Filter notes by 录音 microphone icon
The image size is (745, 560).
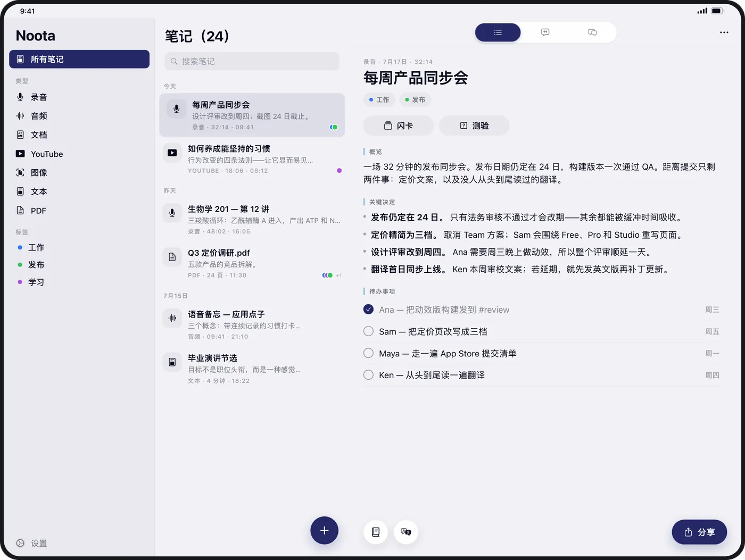(x=20, y=97)
